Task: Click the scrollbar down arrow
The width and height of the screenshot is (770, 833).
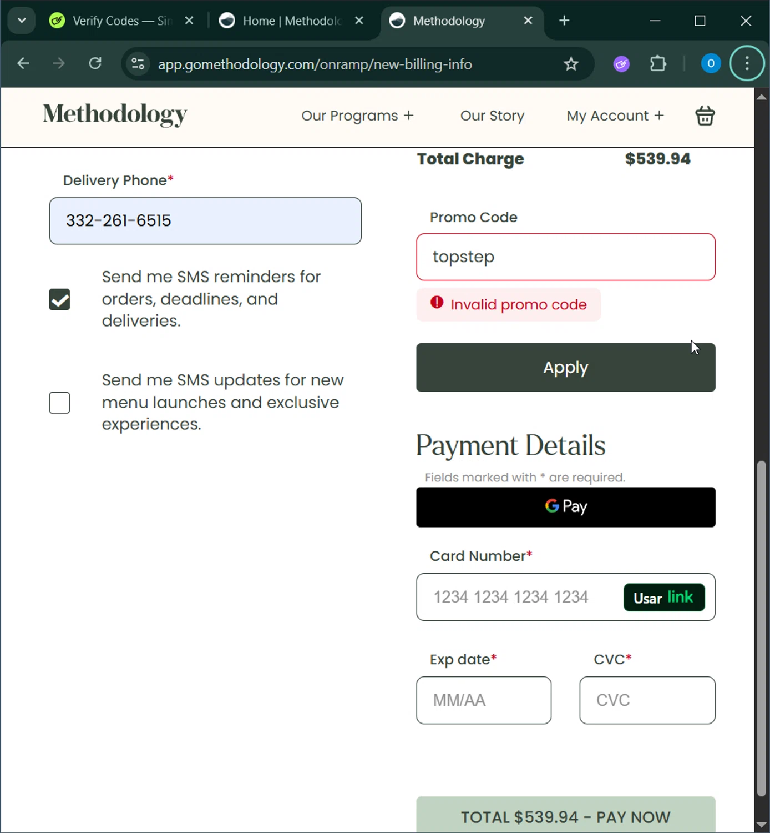Action: pyautogui.click(x=762, y=825)
